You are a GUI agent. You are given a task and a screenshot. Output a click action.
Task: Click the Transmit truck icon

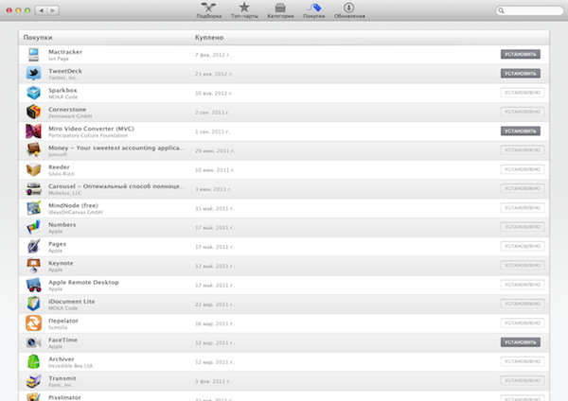34,381
